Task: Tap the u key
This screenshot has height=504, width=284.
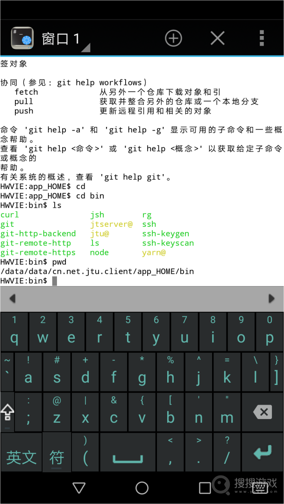Action: (185, 331)
